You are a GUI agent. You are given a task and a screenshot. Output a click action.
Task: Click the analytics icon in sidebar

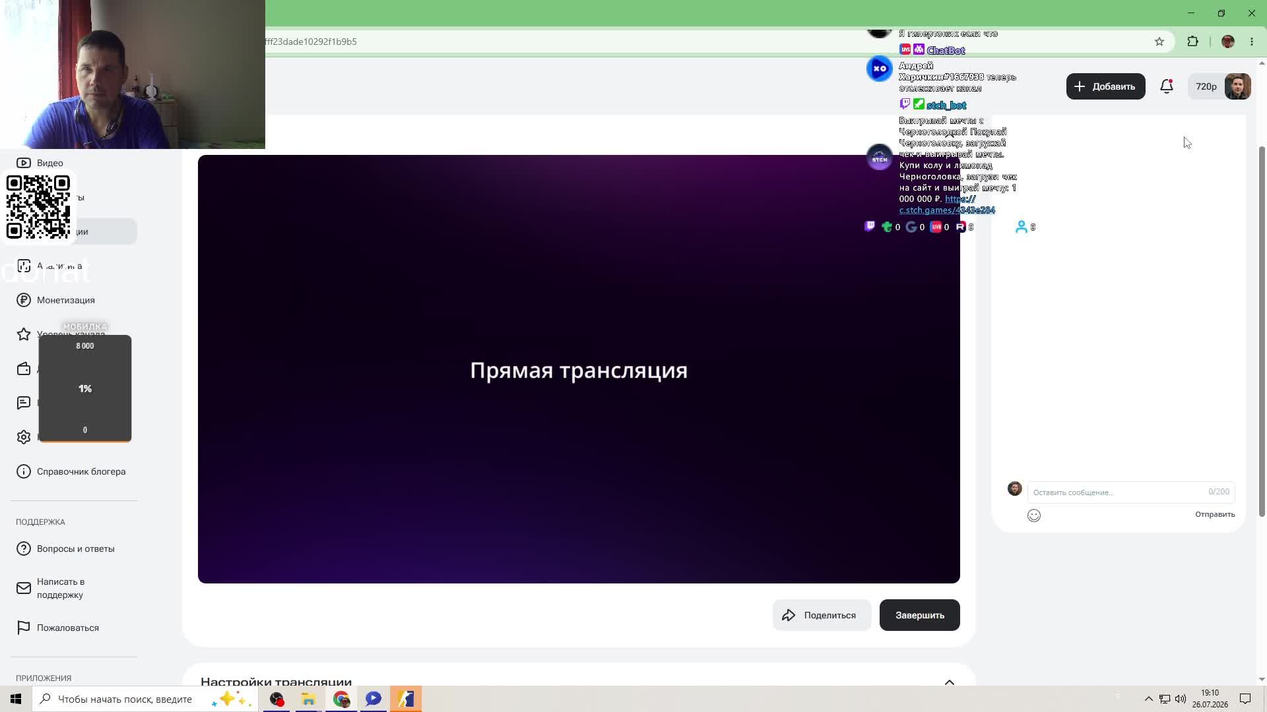click(x=24, y=266)
